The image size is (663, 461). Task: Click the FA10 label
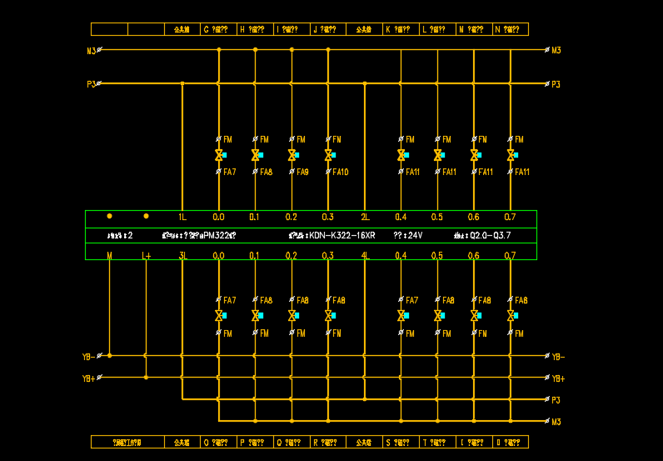341,172
